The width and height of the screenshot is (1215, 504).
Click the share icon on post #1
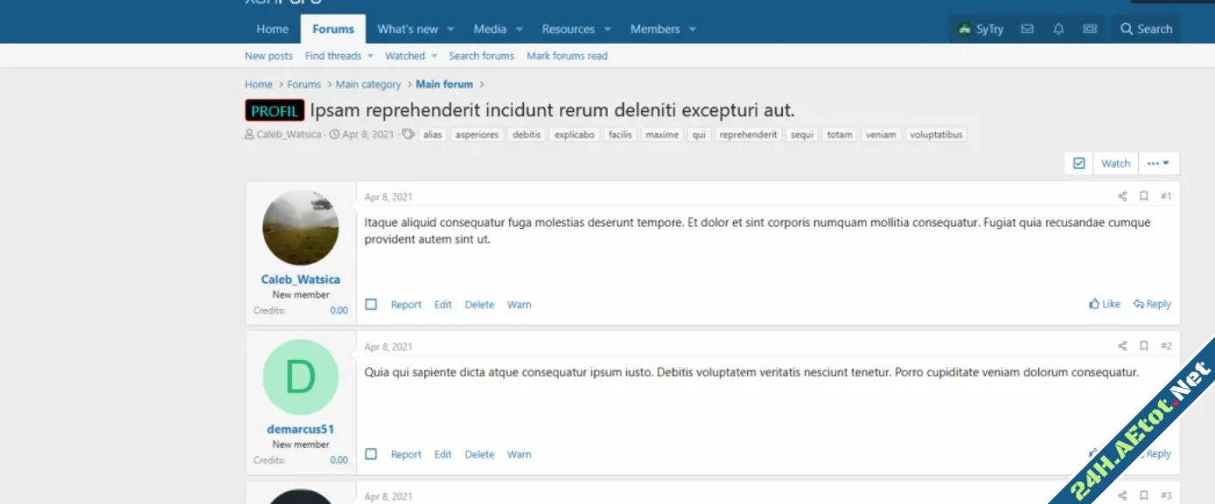(x=1122, y=197)
